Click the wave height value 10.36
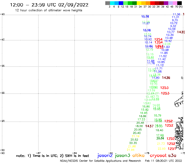Viewport: 185px width, 163px height. (170, 35)
